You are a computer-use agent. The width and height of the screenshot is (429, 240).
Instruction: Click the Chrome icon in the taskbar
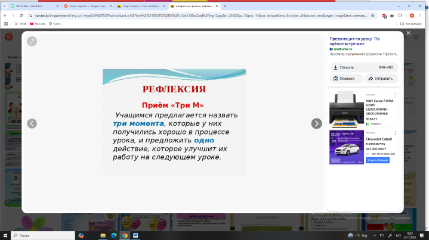pyautogui.click(x=125, y=235)
